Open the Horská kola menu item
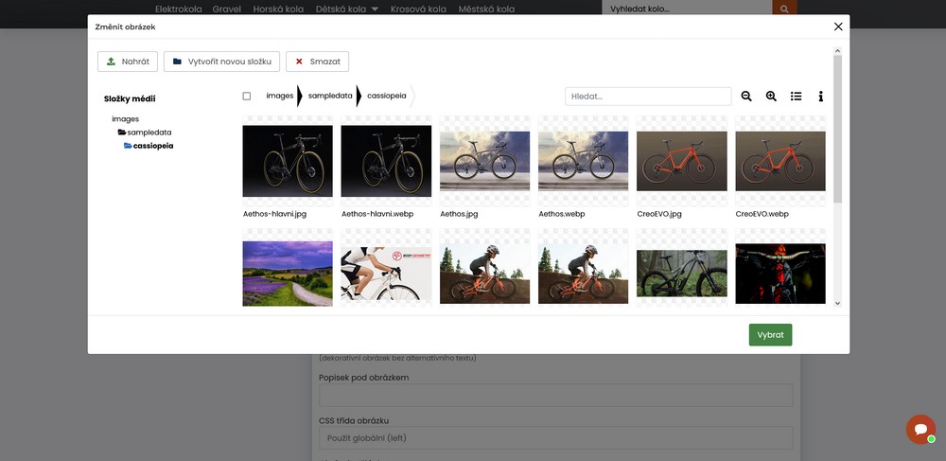946x461 pixels. [x=279, y=9]
